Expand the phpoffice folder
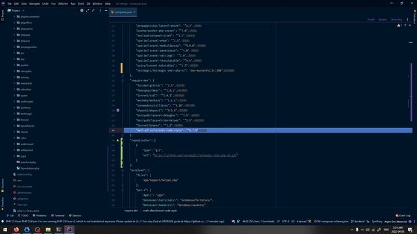 tap(14, 23)
